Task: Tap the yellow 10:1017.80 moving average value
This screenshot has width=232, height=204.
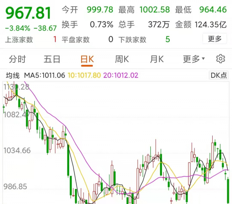Action: coord(84,75)
